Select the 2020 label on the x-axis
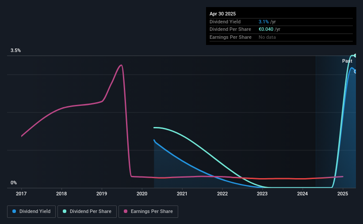 142,194
